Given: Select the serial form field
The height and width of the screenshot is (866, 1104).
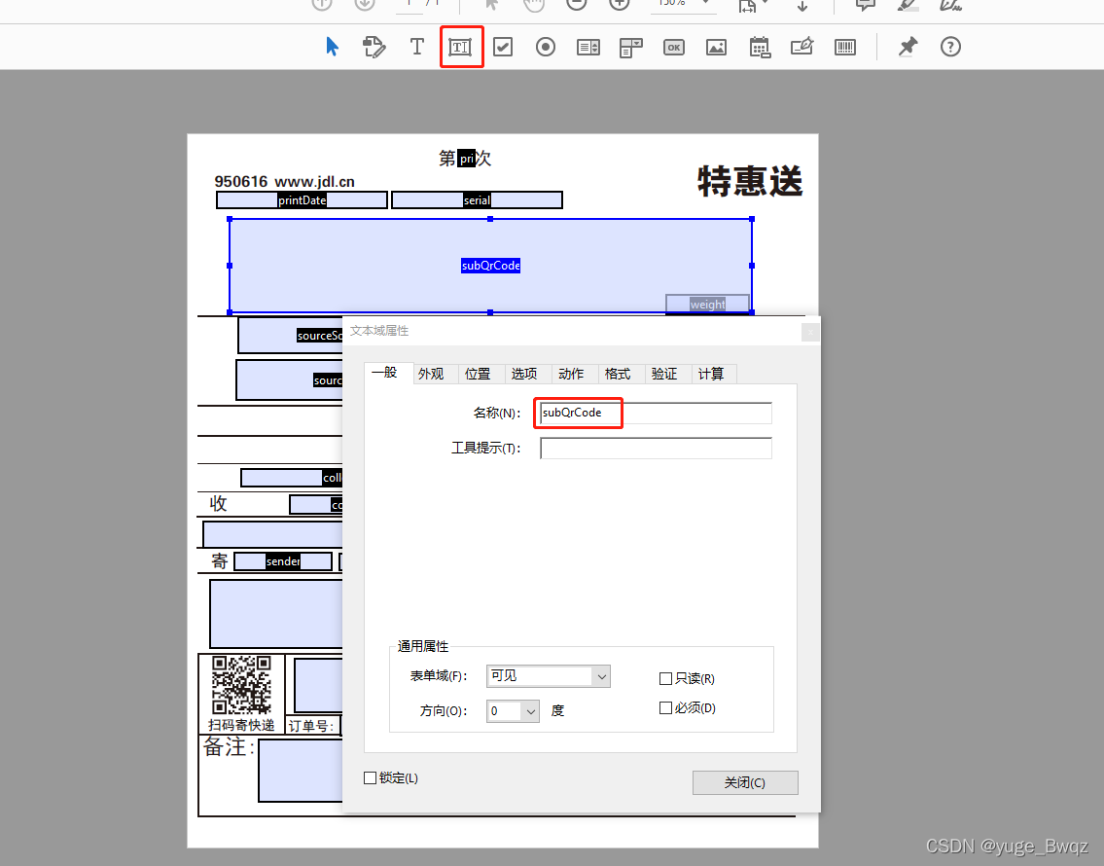Looking at the screenshot, I should tap(477, 199).
